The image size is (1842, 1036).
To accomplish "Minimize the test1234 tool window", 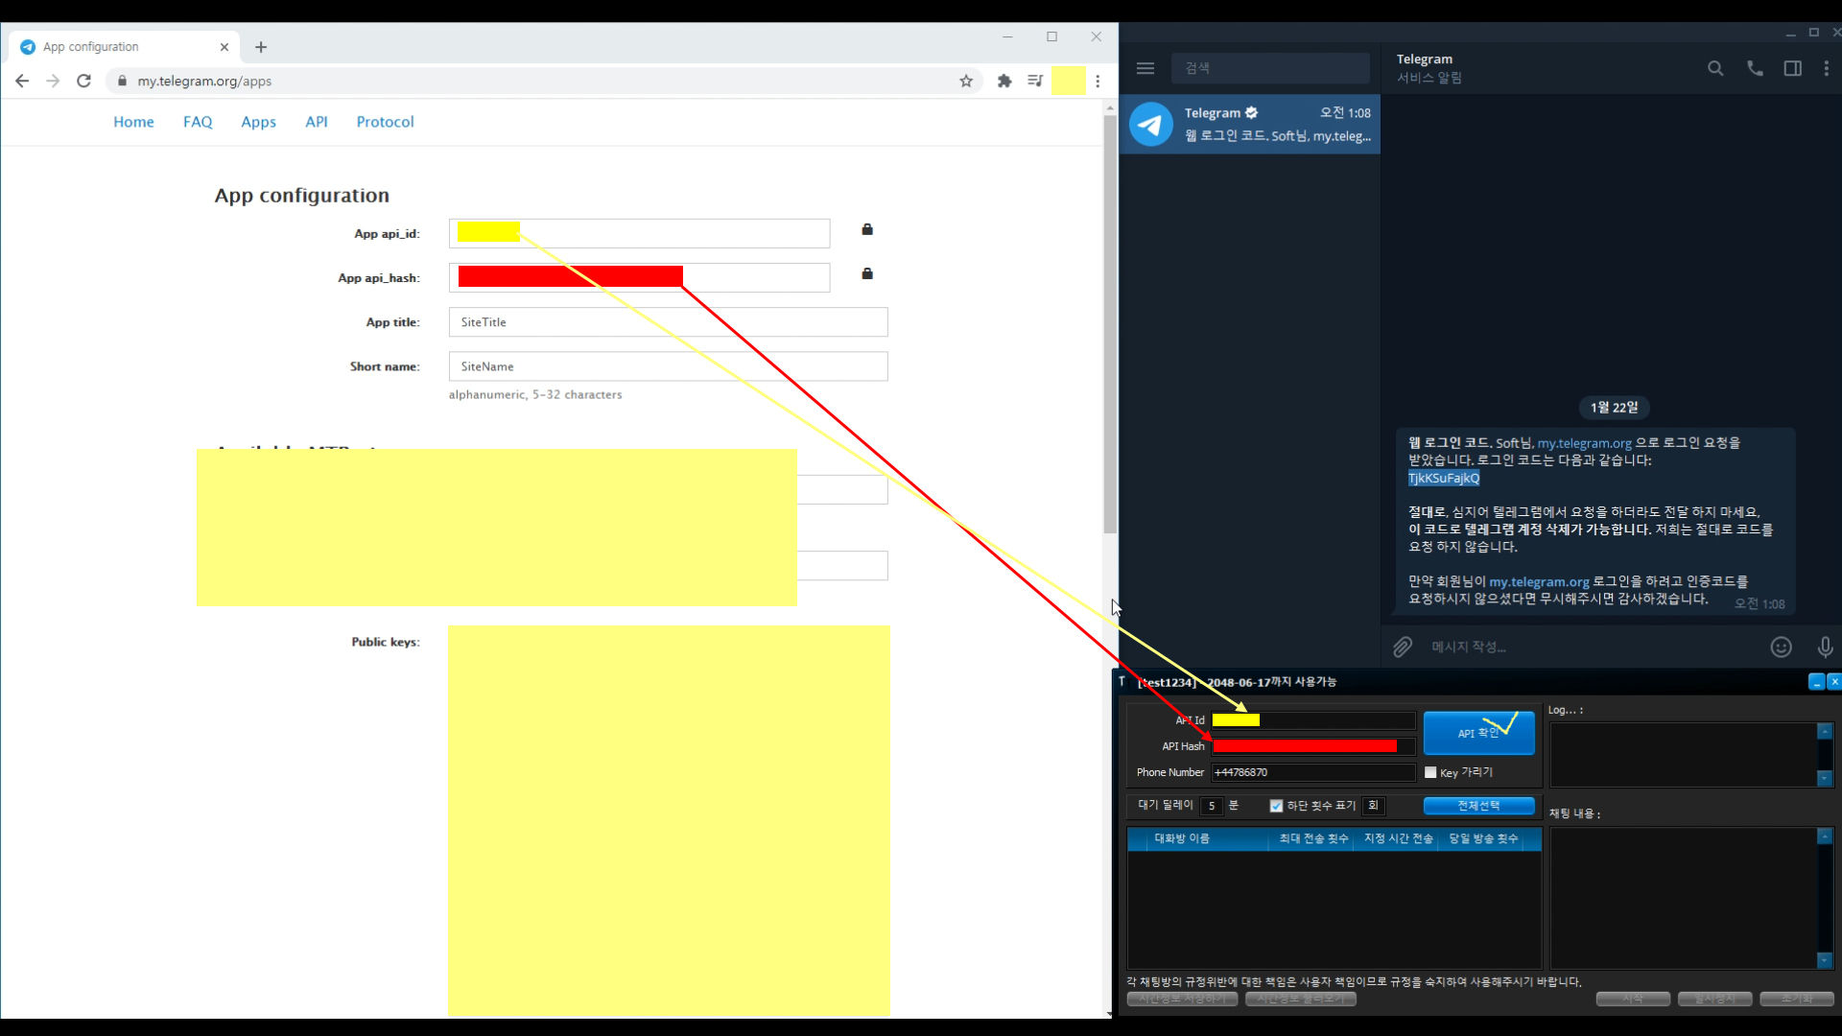I will [1816, 682].
